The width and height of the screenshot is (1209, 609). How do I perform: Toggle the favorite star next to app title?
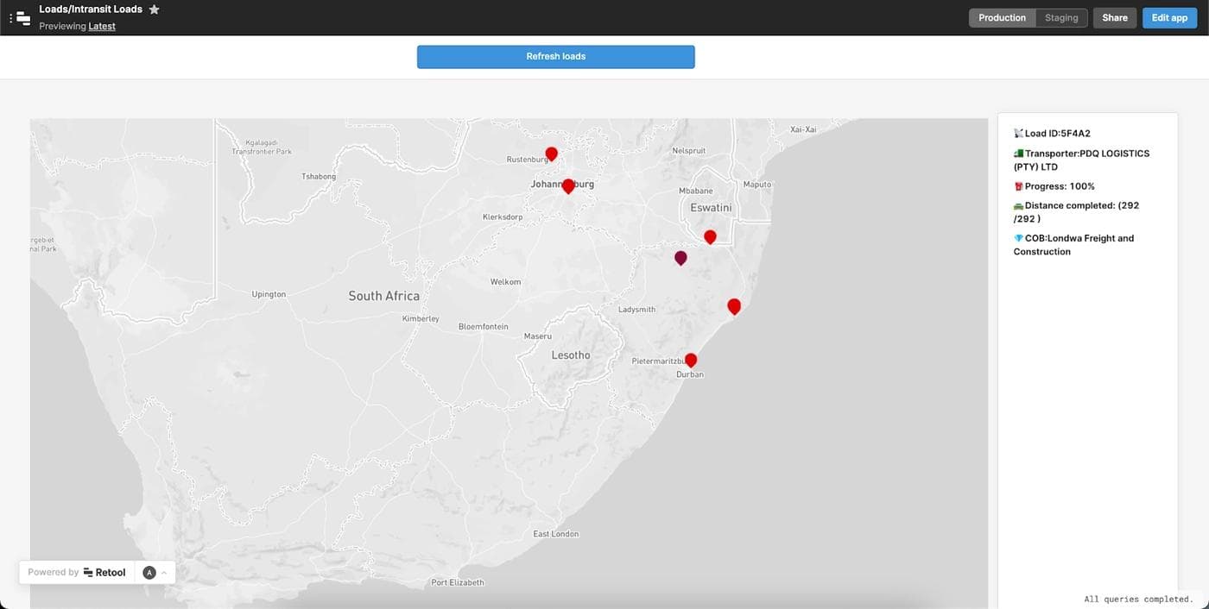154,9
